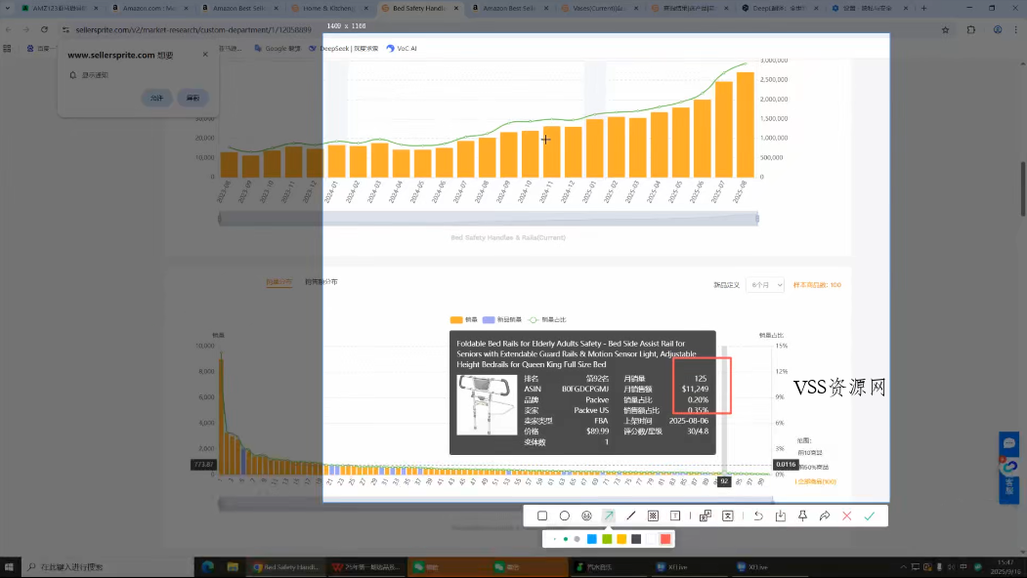
Task: Save the screenshot to file
Action: (x=780, y=516)
